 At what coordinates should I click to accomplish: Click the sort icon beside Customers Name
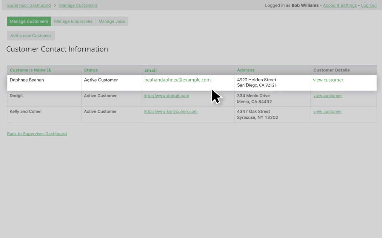point(49,70)
